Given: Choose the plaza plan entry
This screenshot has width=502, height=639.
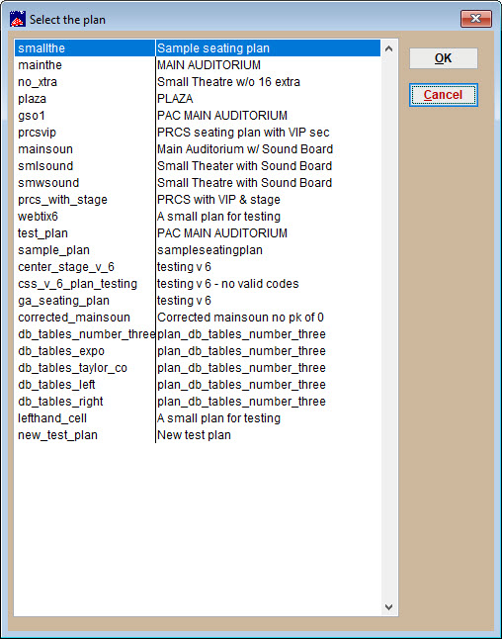Looking at the screenshot, I should [198, 99].
